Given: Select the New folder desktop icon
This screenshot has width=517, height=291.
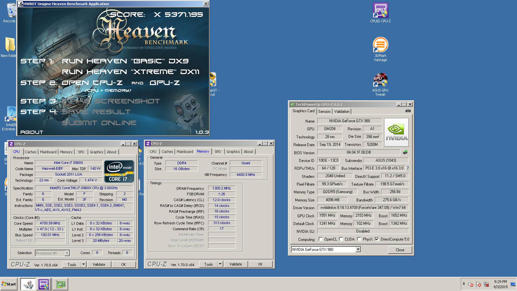Looking at the screenshot, I should (9, 47).
